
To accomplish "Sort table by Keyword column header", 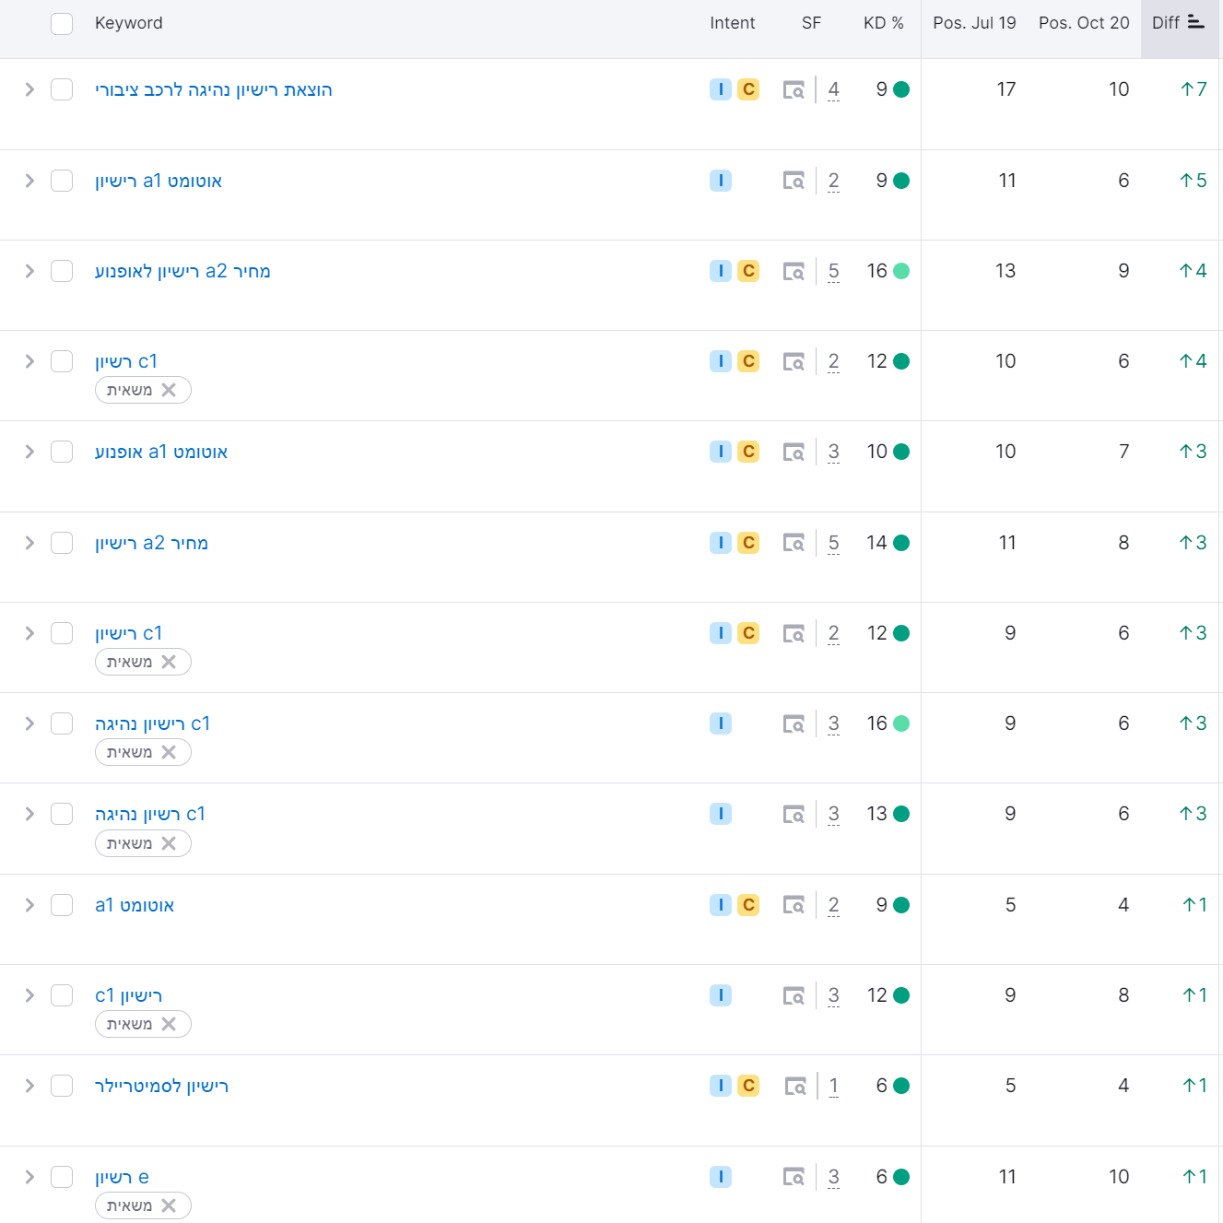I will click(129, 23).
